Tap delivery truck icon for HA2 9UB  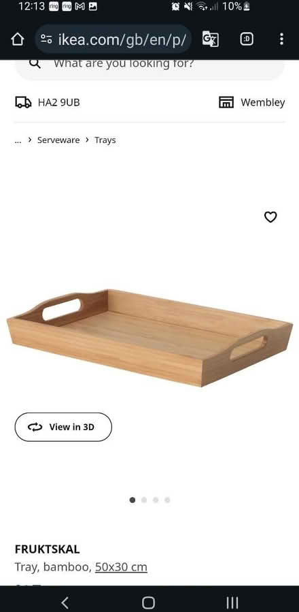[x=23, y=103]
